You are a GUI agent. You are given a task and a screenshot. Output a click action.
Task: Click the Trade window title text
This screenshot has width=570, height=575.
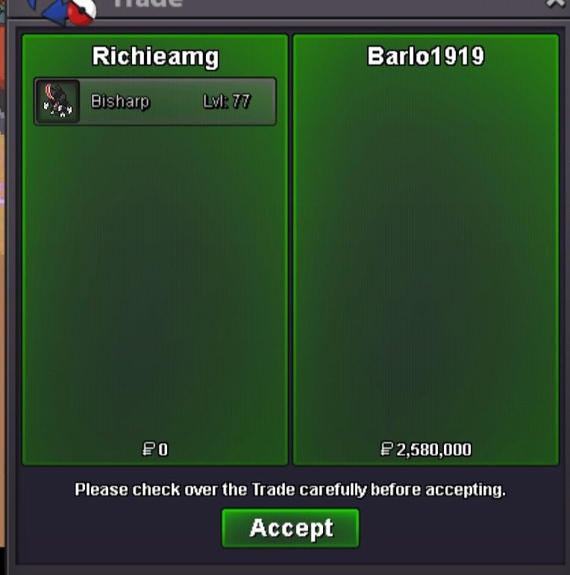tap(148, 3)
